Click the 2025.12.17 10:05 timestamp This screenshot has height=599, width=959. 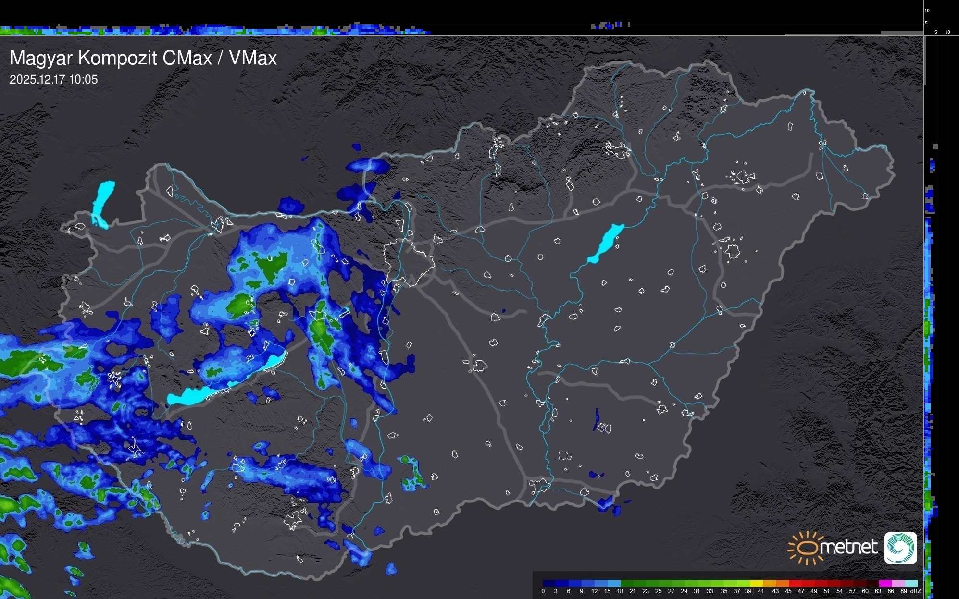click(53, 80)
